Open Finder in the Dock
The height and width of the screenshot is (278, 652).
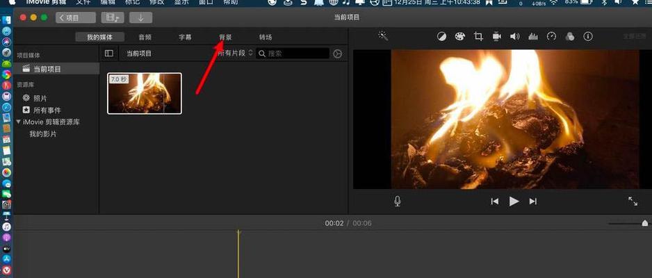click(x=6, y=20)
